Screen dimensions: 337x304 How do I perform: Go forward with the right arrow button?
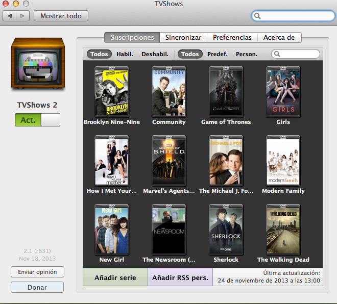22,16
